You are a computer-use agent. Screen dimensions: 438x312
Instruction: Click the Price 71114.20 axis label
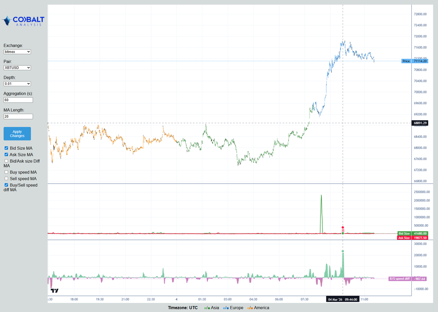tap(415, 61)
